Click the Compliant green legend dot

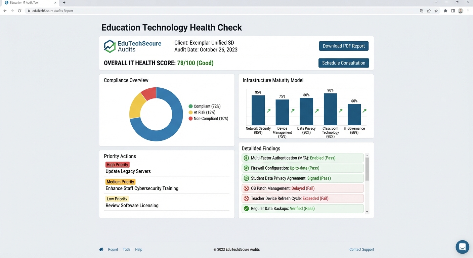[x=191, y=106]
